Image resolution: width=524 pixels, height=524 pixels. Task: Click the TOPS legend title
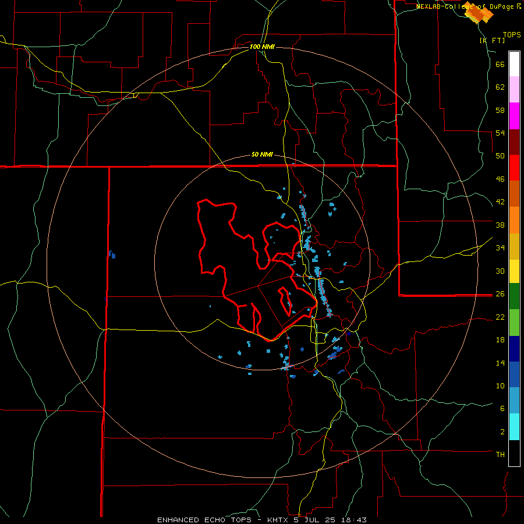[512, 35]
